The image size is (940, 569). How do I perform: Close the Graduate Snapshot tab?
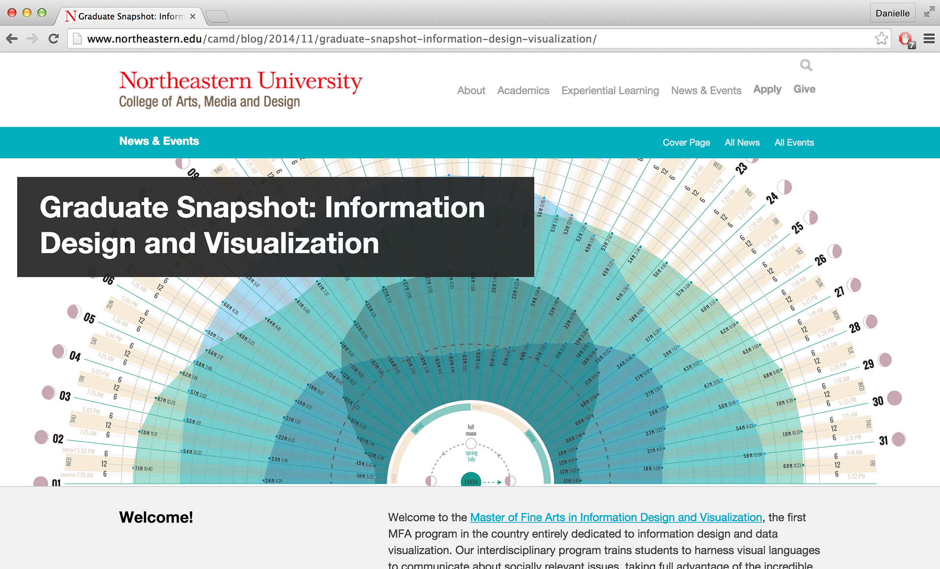pos(193,16)
